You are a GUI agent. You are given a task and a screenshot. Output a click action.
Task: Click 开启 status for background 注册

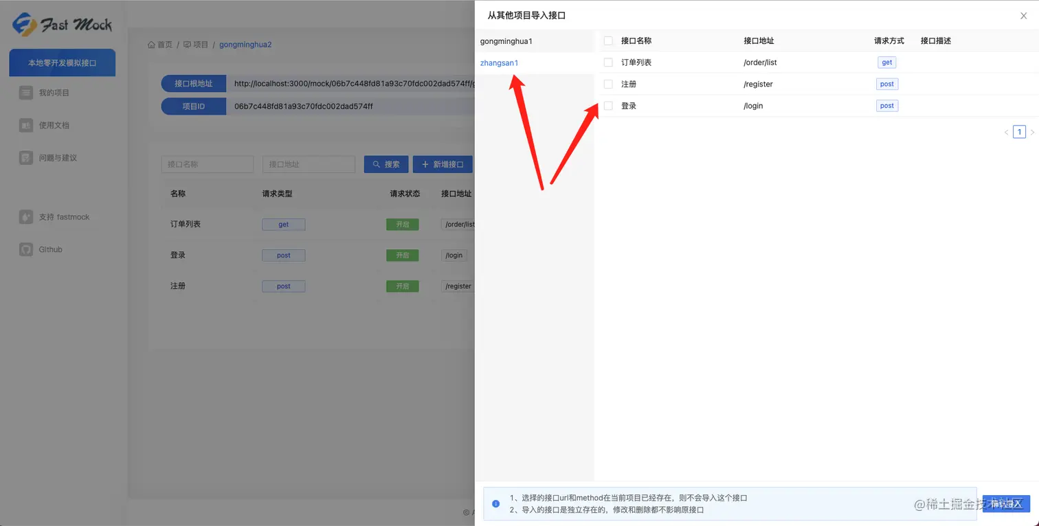[x=402, y=286]
